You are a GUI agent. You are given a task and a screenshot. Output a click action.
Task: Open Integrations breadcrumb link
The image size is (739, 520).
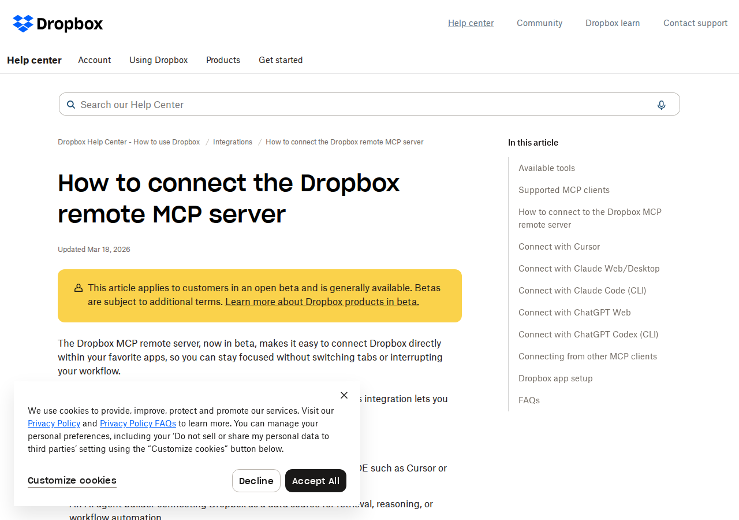pos(233,142)
